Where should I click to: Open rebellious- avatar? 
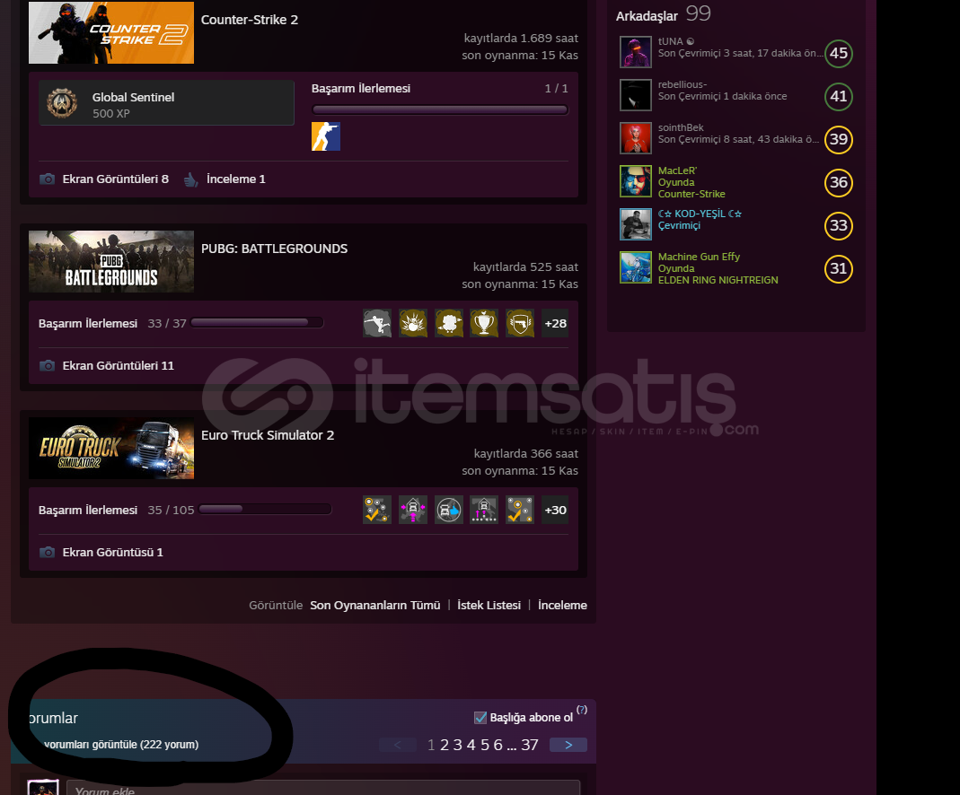coord(636,95)
